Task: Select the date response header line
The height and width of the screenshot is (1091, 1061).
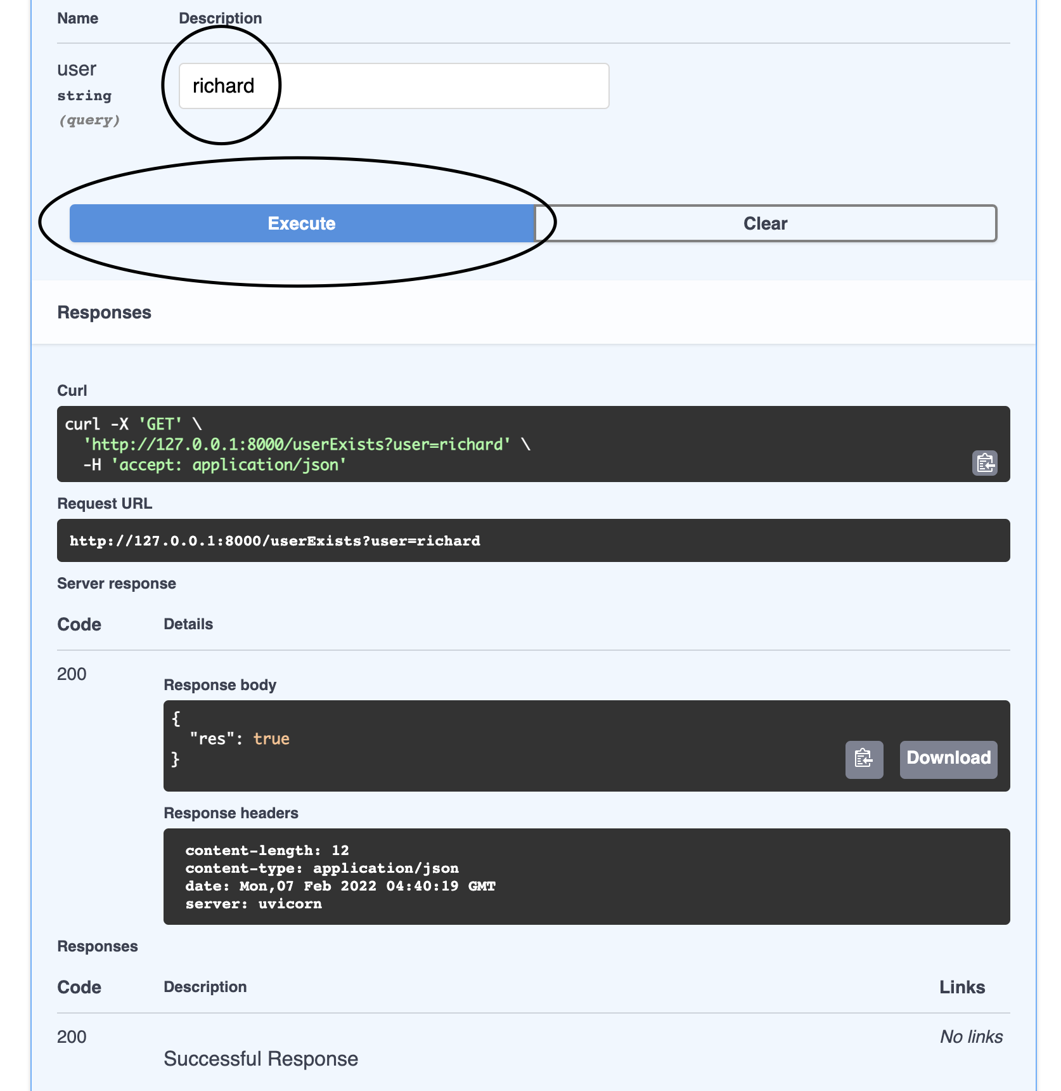Action: pyautogui.click(x=340, y=886)
